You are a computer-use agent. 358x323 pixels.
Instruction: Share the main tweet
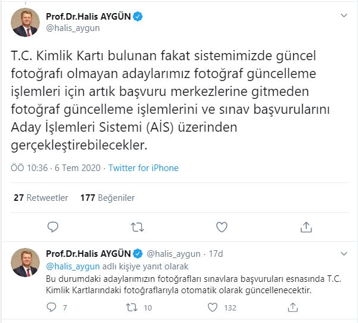coord(306,227)
